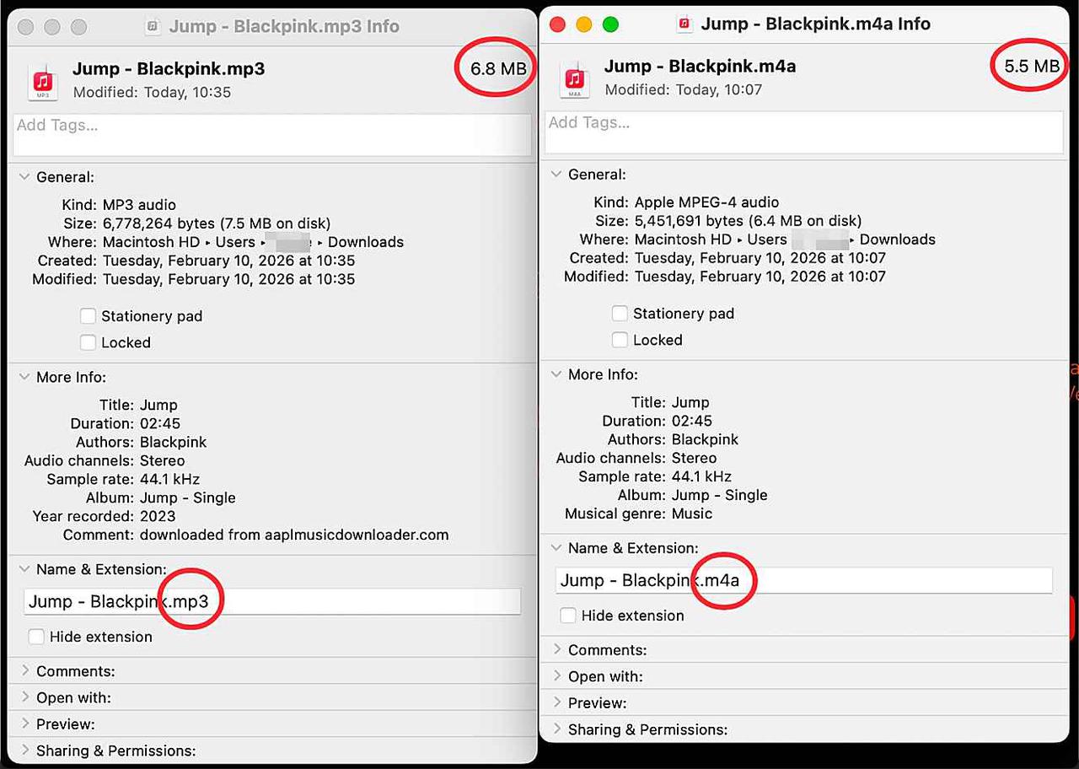The image size is (1079, 769).
Task: Lock the Jump - Blackpink.mp3 file
Action: pyautogui.click(x=88, y=342)
